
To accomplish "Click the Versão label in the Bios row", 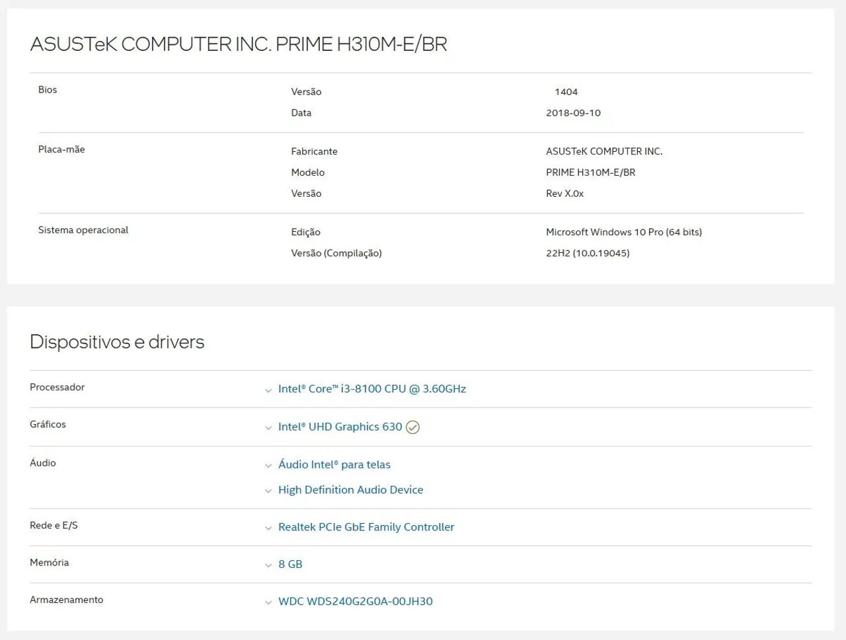I will pos(306,92).
